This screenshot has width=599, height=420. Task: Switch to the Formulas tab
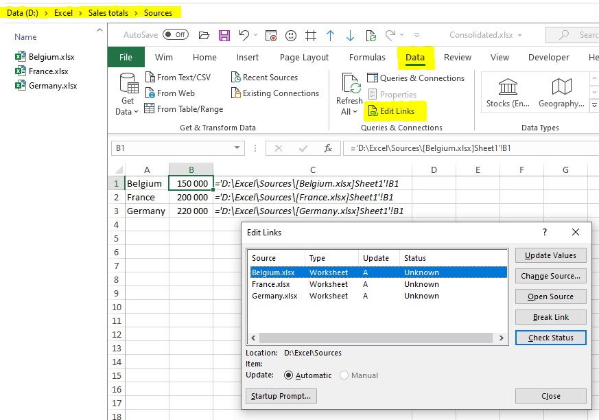click(367, 58)
